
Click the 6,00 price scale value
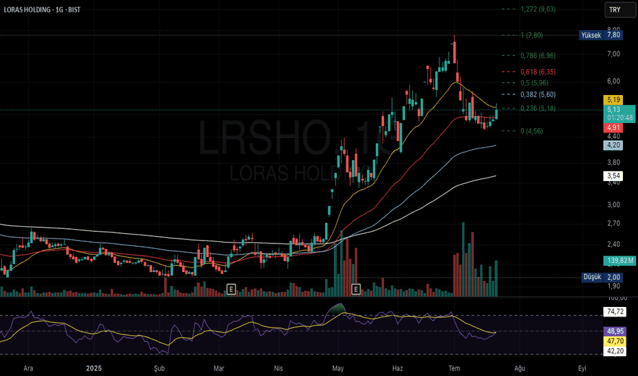pos(613,81)
